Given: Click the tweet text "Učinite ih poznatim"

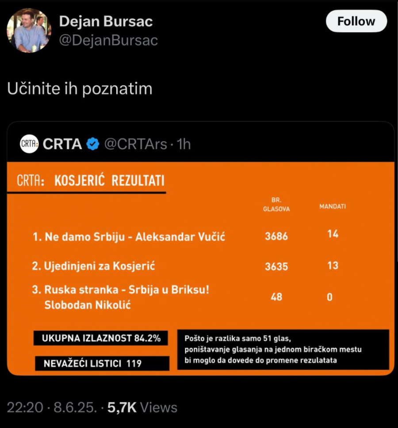Looking at the screenshot, I should tap(80, 89).
